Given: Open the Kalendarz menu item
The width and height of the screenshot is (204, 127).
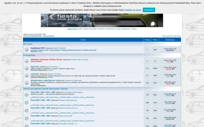Looking at the screenshot, I should coord(93,29).
